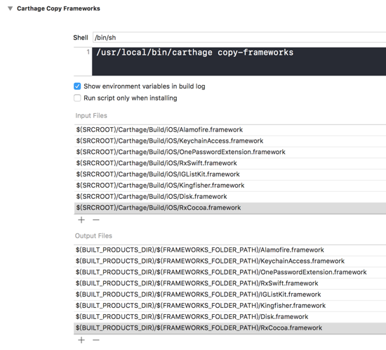Collapse the Carthage Copy Frameworks section
Viewport: 386px width, 350px height.
pos(10,8)
